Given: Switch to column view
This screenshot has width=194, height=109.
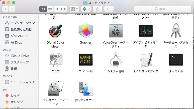Looking at the screenshot, I should (57, 9).
